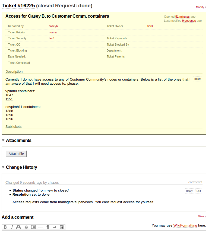This screenshot has height=232, width=212.
Task: Insert a link with globe icon
Action: tap(26, 227)
